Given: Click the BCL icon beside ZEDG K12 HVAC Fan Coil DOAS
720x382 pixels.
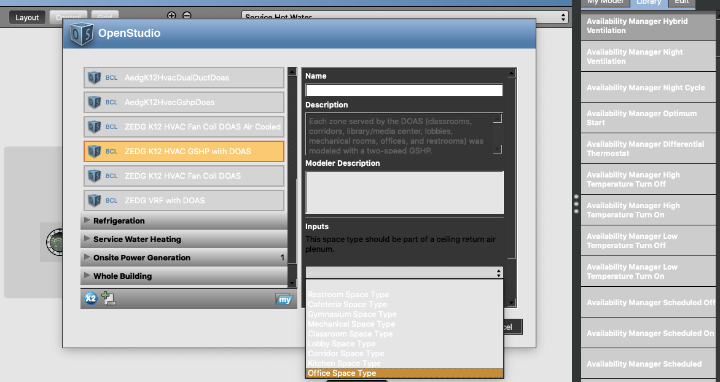Looking at the screenshot, I should coord(95,176).
